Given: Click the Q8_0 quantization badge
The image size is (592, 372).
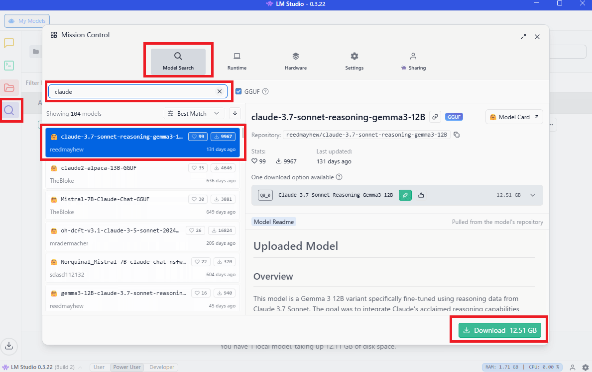Looking at the screenshot, I should coord(265,195).
